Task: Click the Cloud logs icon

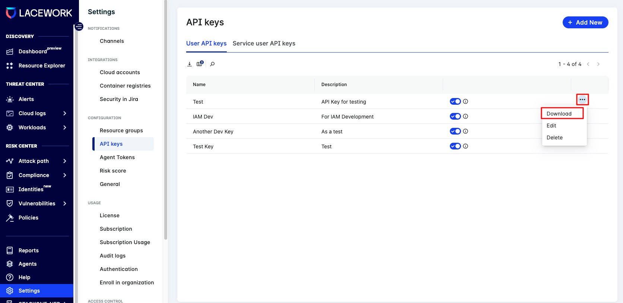Action: [x=10, y=113]
